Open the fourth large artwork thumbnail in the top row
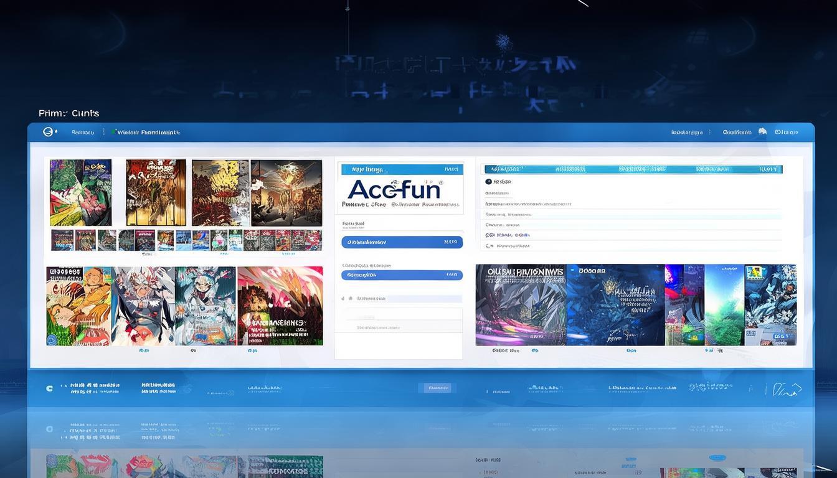Viewport: 837px width, 478px height. click(286, 192)
